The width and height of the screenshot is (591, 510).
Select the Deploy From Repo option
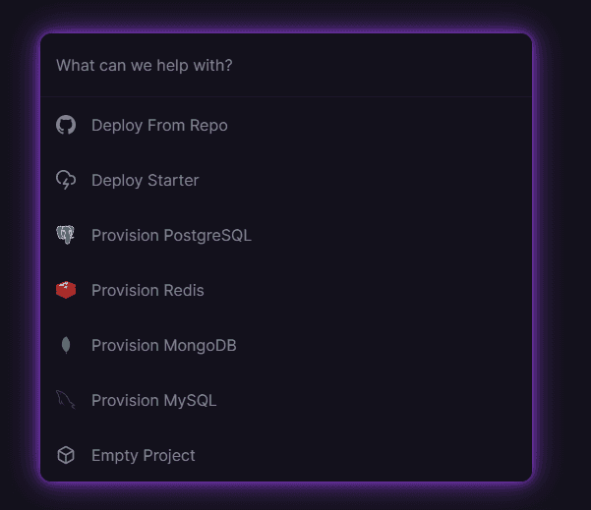pos(285,125)
